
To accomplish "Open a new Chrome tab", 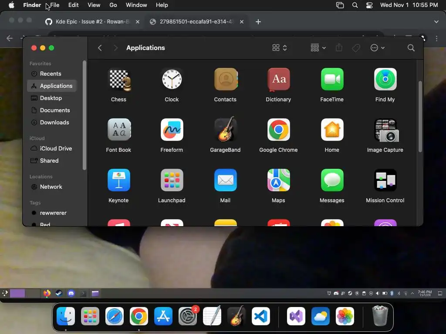I will coord(258,22).
